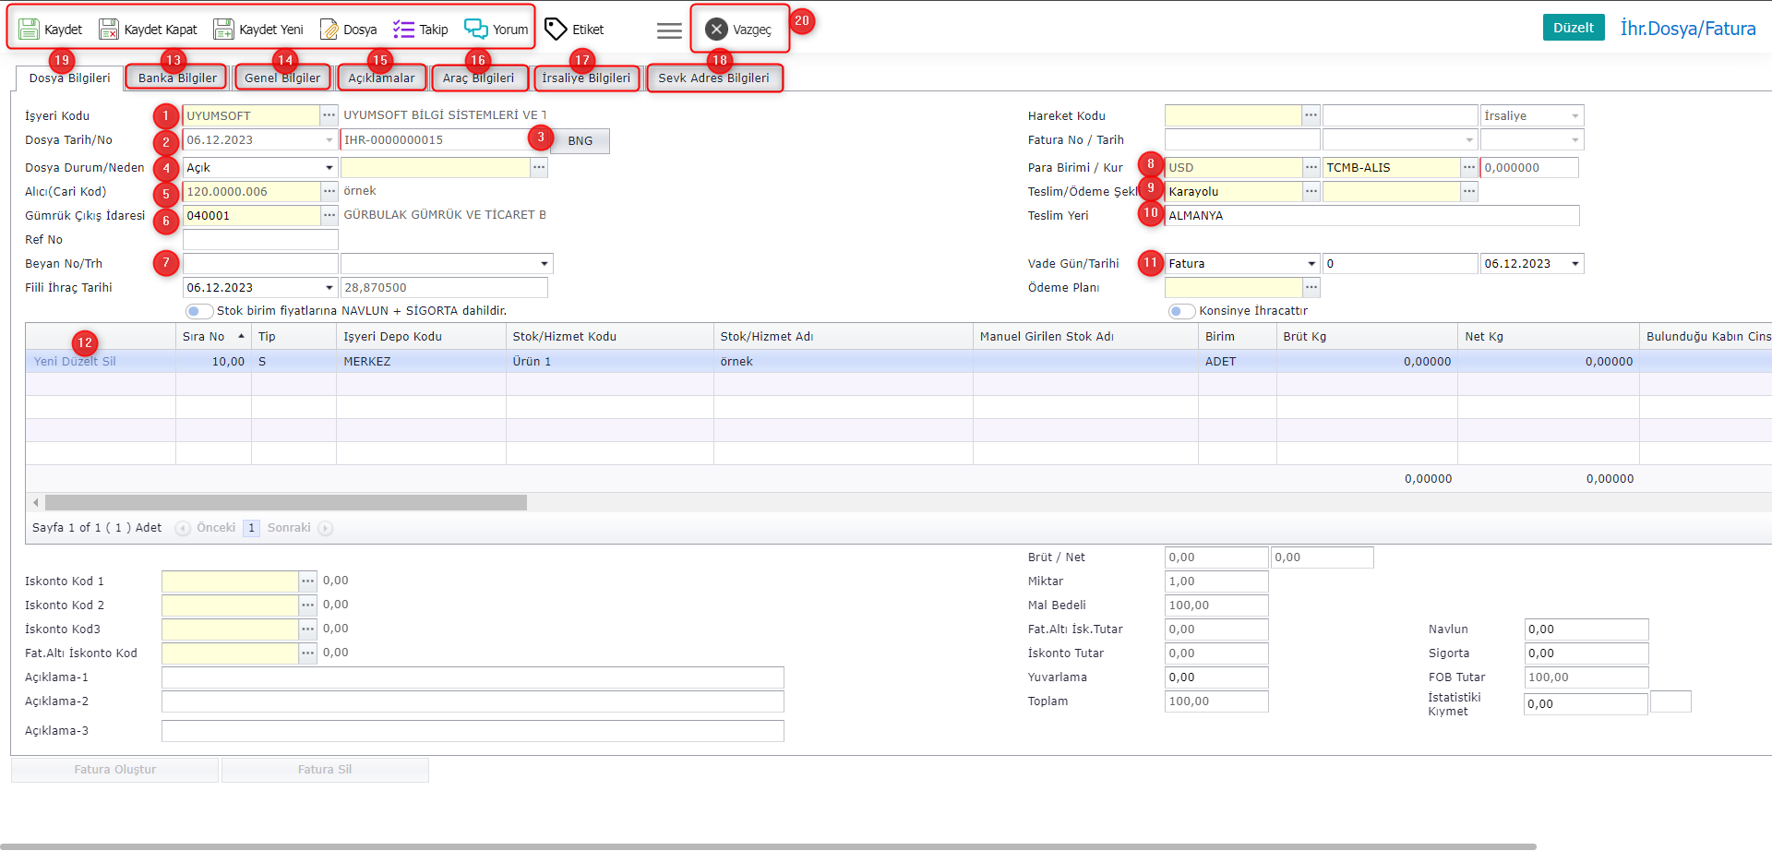Click Fatura Sil button

coord(325,770)
